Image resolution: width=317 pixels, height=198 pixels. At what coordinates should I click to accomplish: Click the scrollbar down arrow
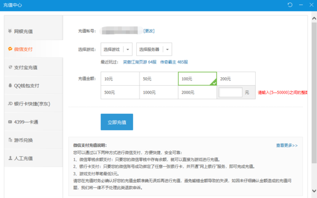point(314,191)
